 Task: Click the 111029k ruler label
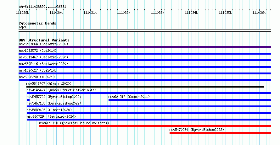pos(23,13)
